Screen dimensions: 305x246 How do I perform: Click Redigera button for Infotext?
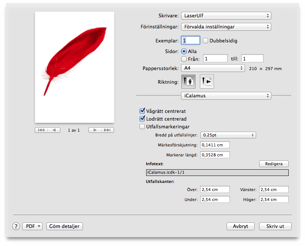274,164
